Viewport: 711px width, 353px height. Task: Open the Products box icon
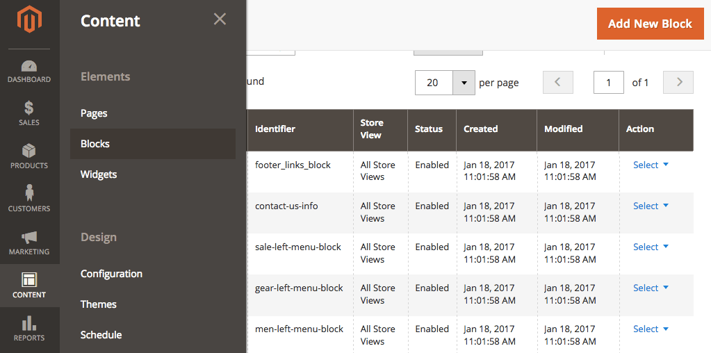(29, 151)
